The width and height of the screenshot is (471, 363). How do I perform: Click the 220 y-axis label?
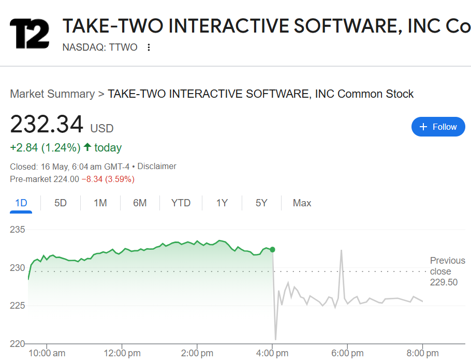[x=18, y=343]
